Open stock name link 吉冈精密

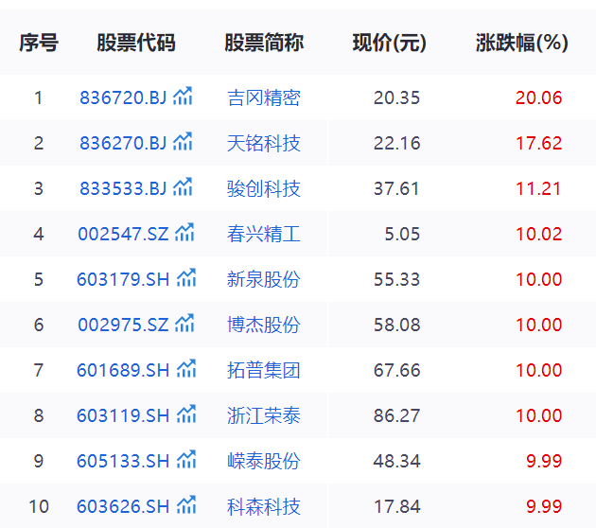tap(264, 97)
